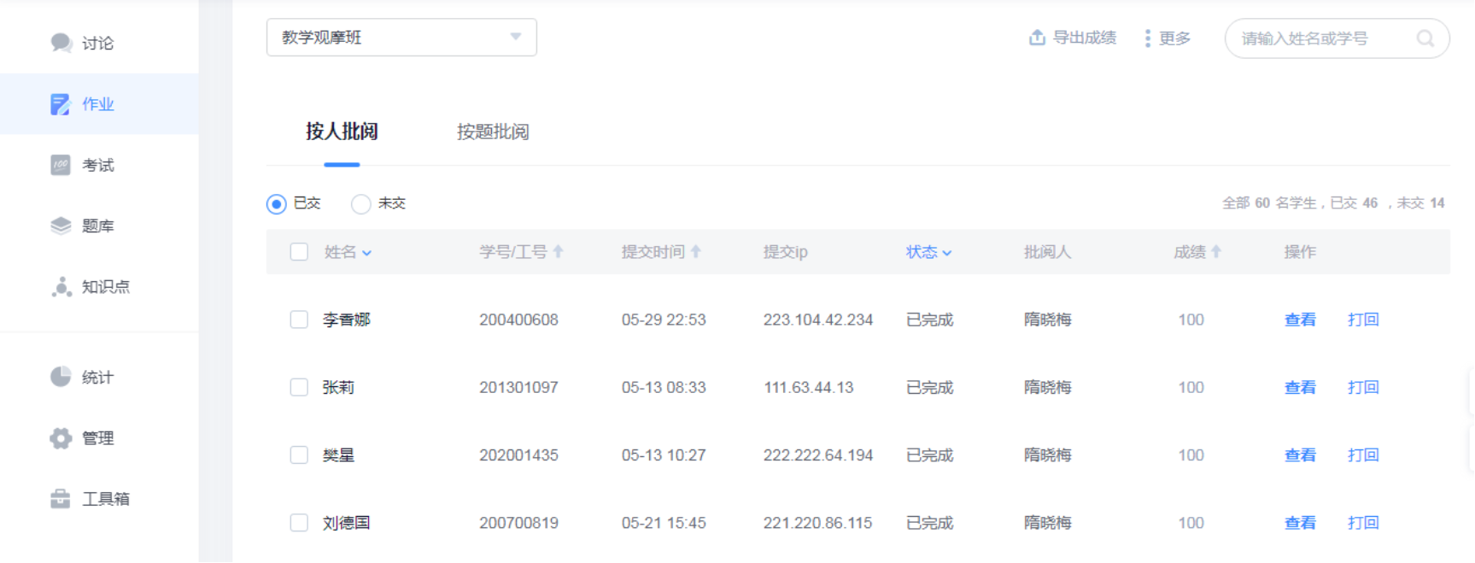Open the 管理 gear icon
Viewport: 1475px width, 563px height.
pyautogui.click(x=61, y=438)
